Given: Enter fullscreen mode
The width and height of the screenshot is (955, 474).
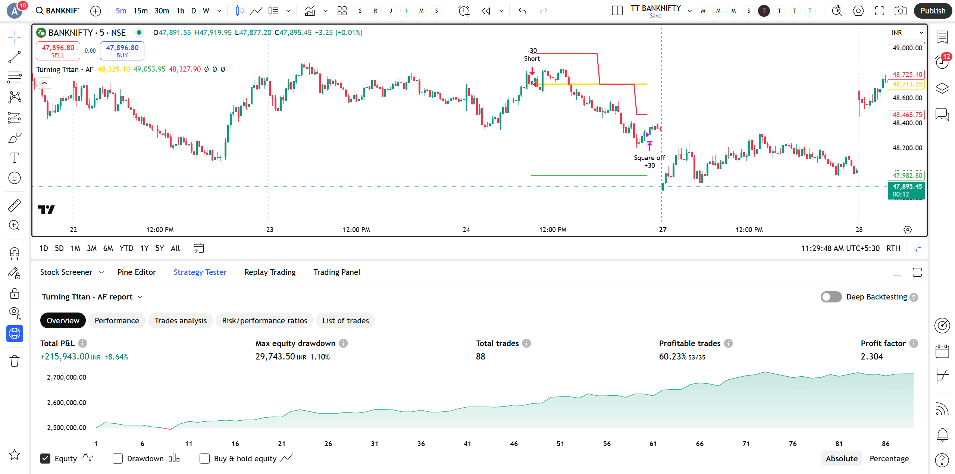Looking at the screenshot, I should tap(879, 11).
